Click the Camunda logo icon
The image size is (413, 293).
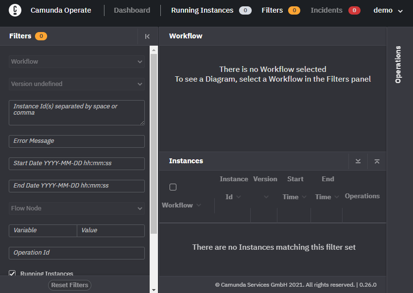[x=15, y=10]
